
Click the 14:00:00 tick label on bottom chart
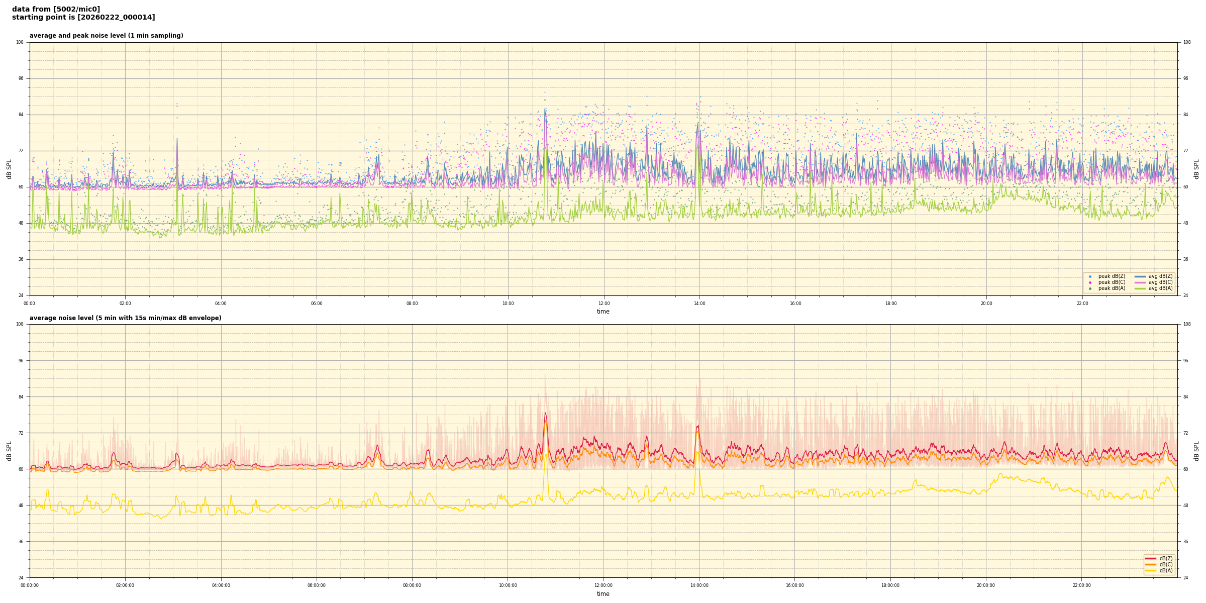[699, 585]
